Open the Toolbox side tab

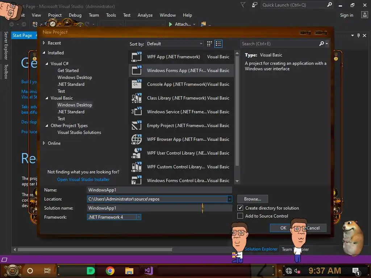6,71
